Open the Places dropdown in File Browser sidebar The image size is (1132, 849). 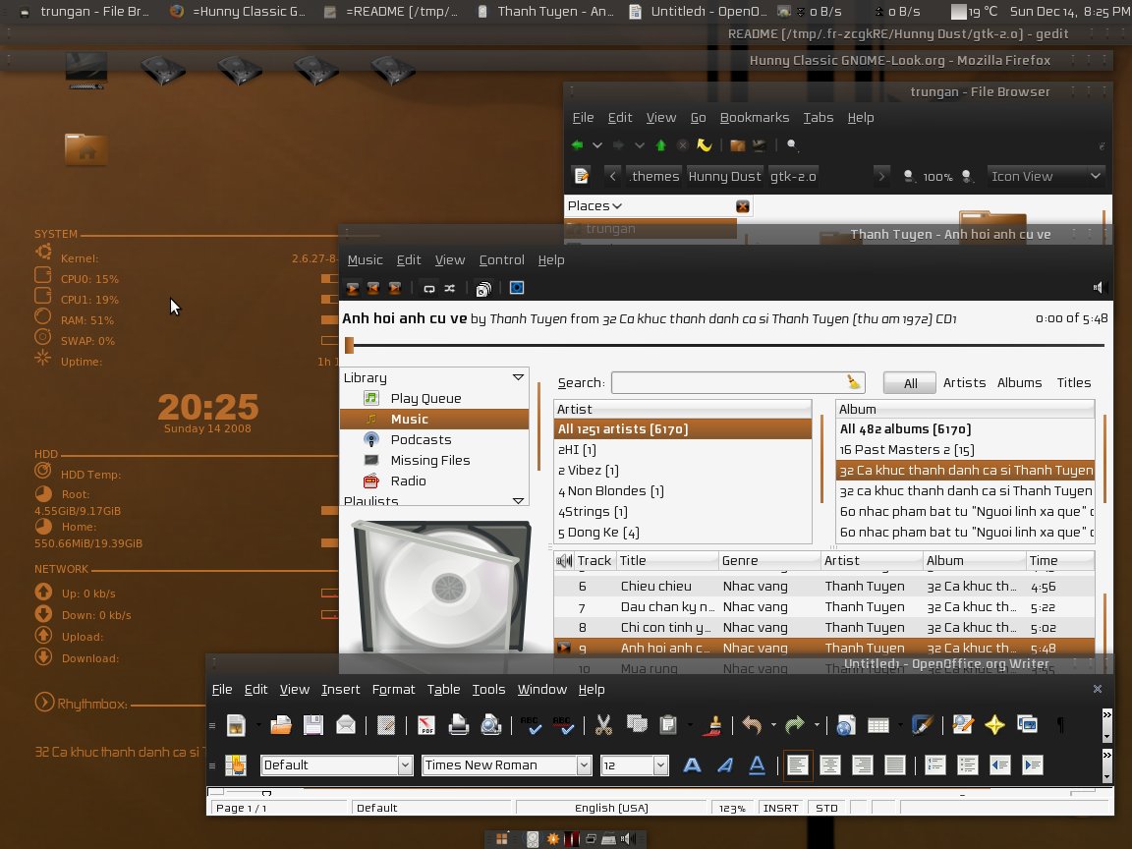pos(594,206)
